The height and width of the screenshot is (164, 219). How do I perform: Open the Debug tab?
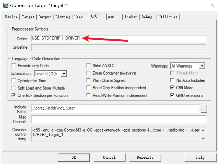pos(147,17)
